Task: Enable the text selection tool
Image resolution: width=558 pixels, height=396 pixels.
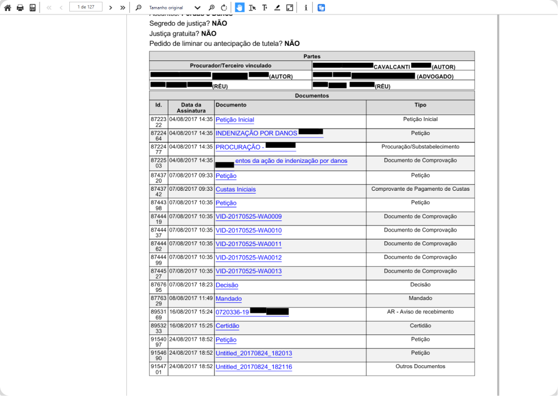Action: (x=252, y=8)
